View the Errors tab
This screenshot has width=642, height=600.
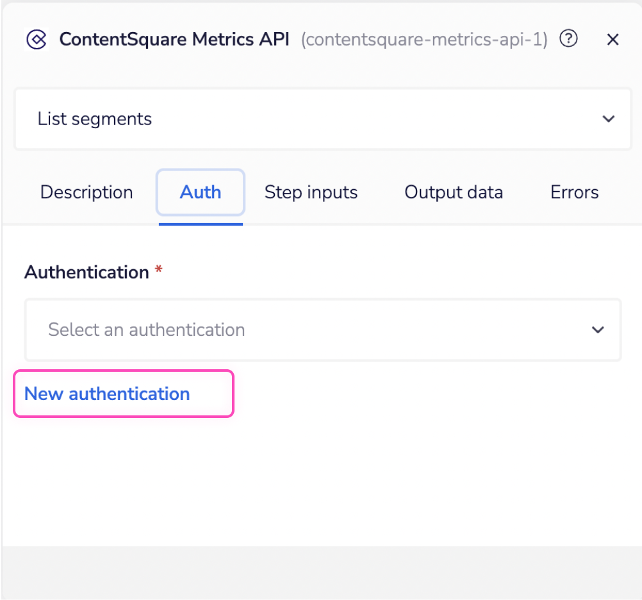[573, 192]
